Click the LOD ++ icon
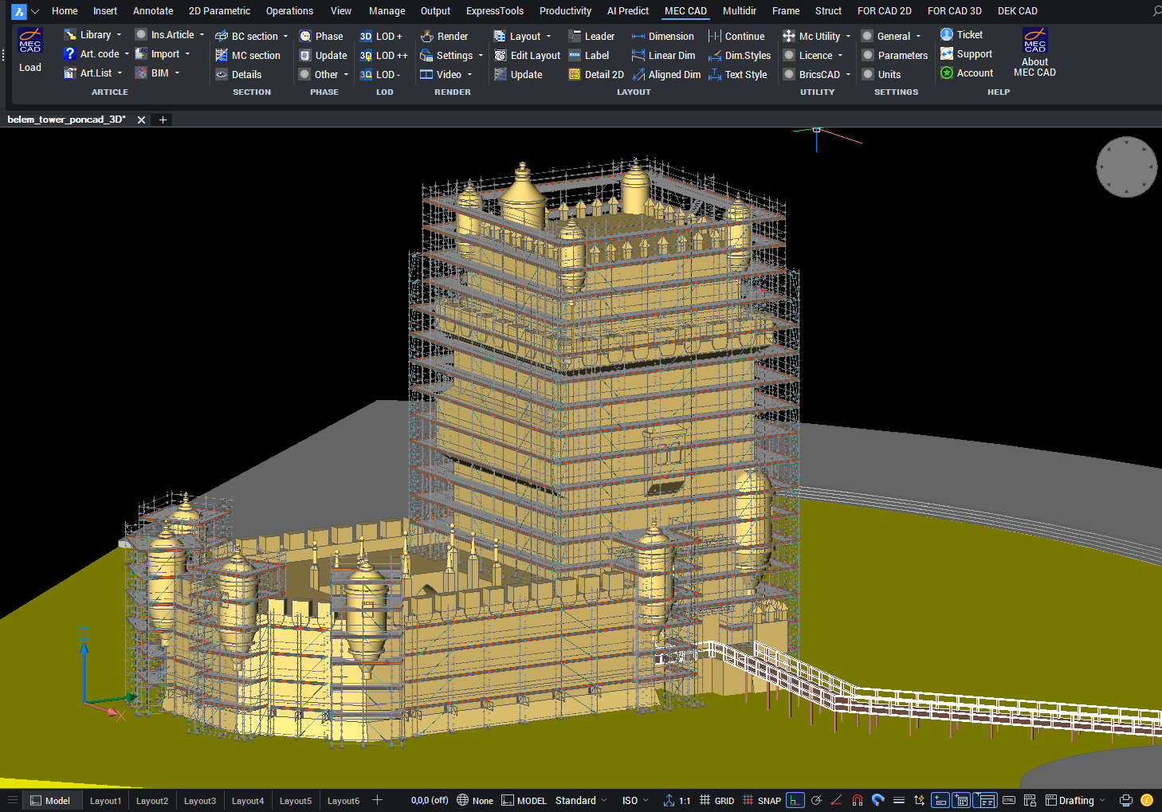 point(366,56)
